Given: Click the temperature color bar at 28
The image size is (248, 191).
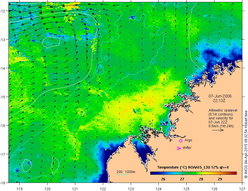Looking at the screenshot, I should [201, 173].
